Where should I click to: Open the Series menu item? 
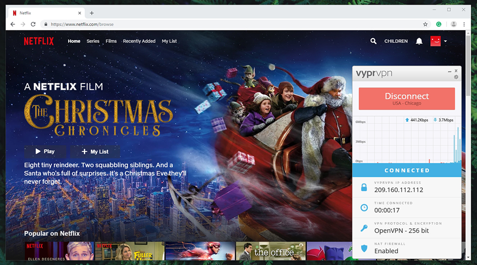click(x=93, y=41)
